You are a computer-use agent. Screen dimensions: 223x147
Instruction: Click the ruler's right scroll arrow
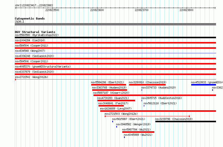215,8
